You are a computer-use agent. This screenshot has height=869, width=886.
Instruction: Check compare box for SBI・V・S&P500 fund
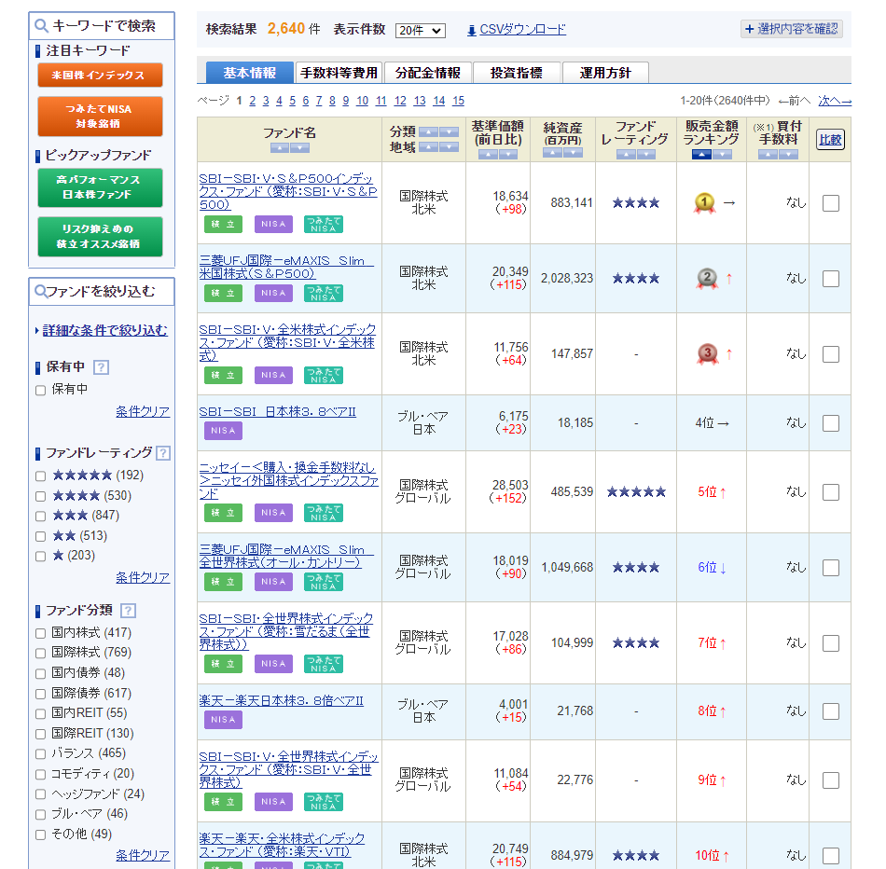[x=831, y=203]
